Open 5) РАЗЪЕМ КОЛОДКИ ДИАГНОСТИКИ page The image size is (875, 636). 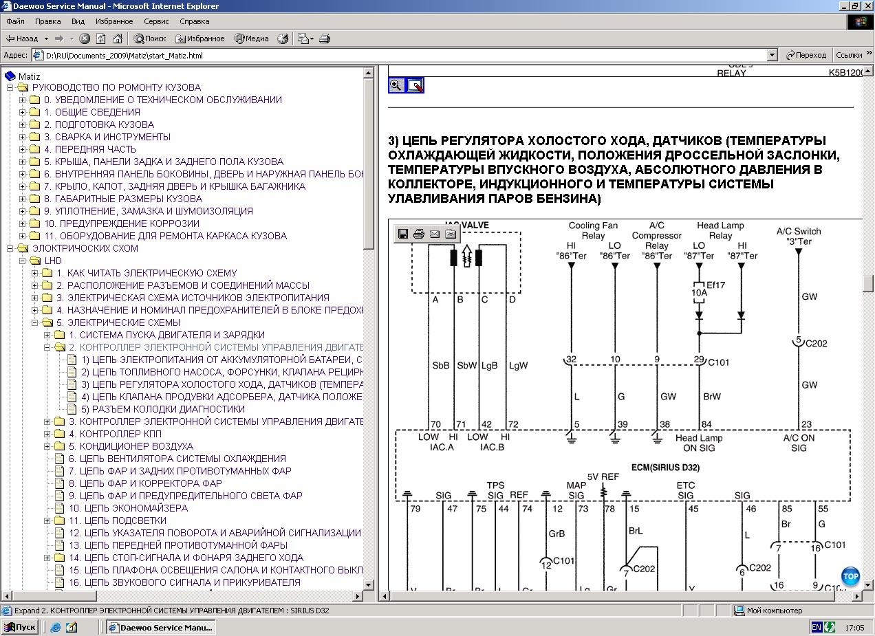click(162, 409)
